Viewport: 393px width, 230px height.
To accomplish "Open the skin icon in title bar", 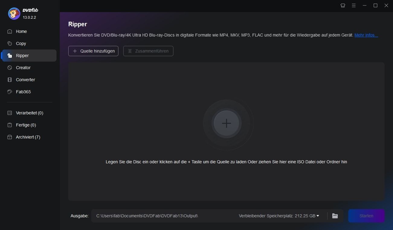I will pyautogui.click(x=343, y=5).
